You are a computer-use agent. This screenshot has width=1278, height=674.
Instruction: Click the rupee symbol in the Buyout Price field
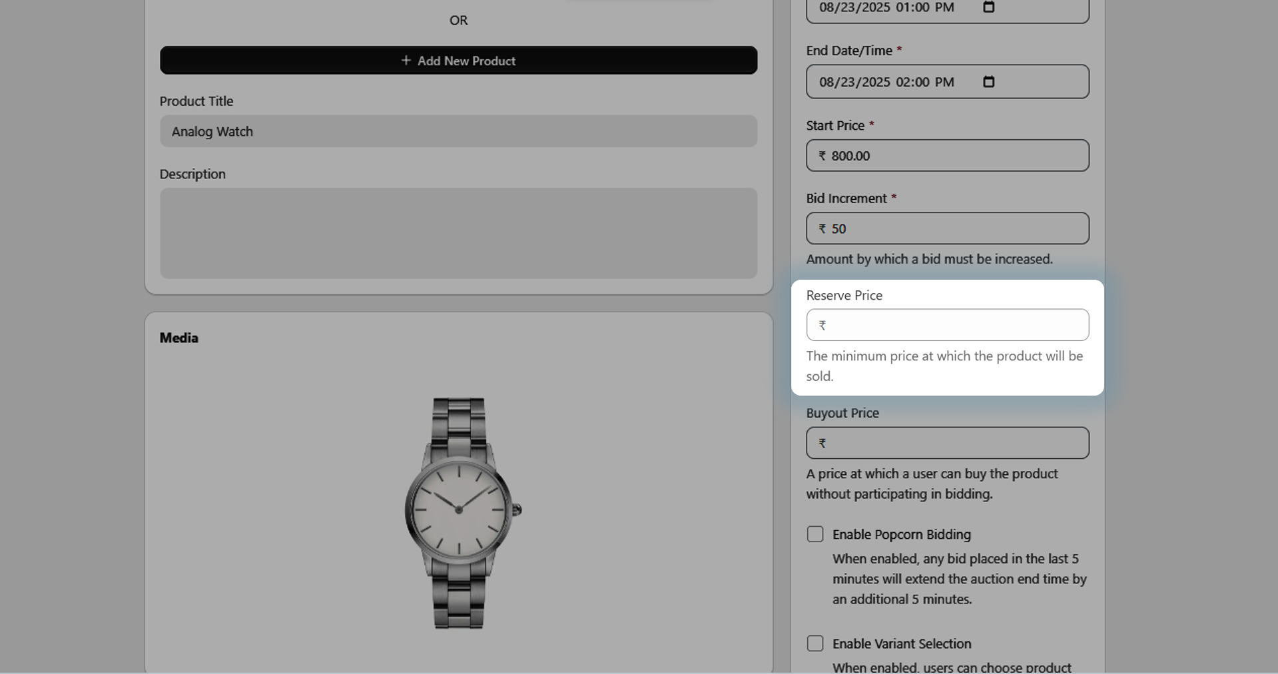point(822,444)
